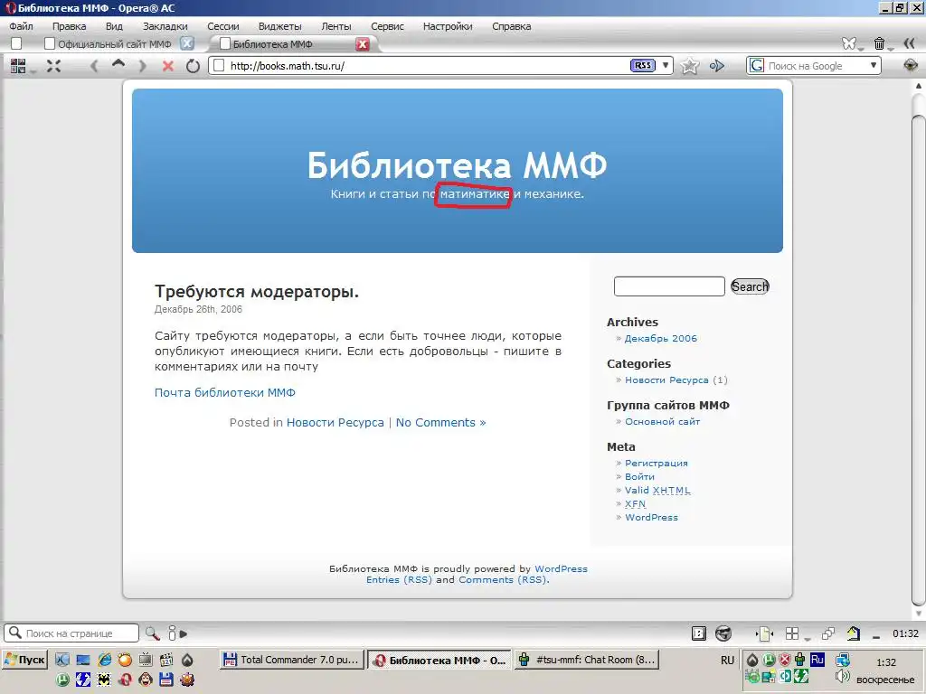The height and width of the screenshot is (694, 926).
Task: Open the panels dropdown at toolbar start
Action: 20,66
